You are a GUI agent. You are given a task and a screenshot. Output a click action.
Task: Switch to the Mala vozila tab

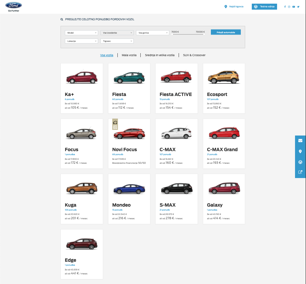(129, 55)
